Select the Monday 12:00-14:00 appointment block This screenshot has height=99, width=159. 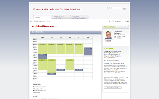click(x=42, y=57)
